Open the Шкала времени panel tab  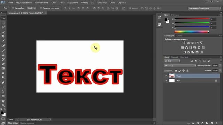tap(27, 123)
